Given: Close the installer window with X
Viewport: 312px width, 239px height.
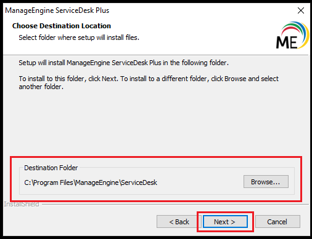Looking at the screenshot, I should pos(301,10).
